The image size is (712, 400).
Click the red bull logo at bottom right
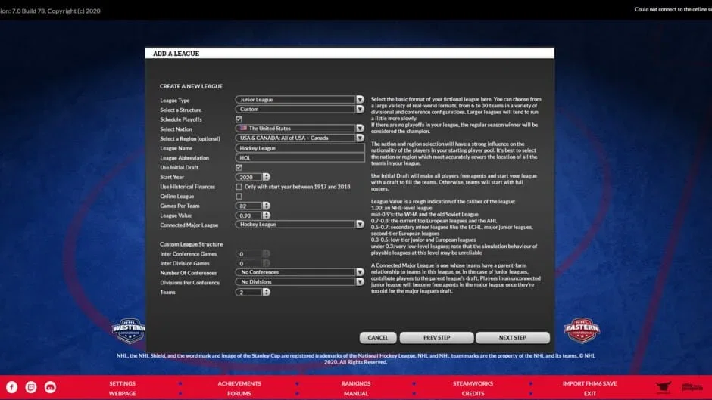pos(664,387)
